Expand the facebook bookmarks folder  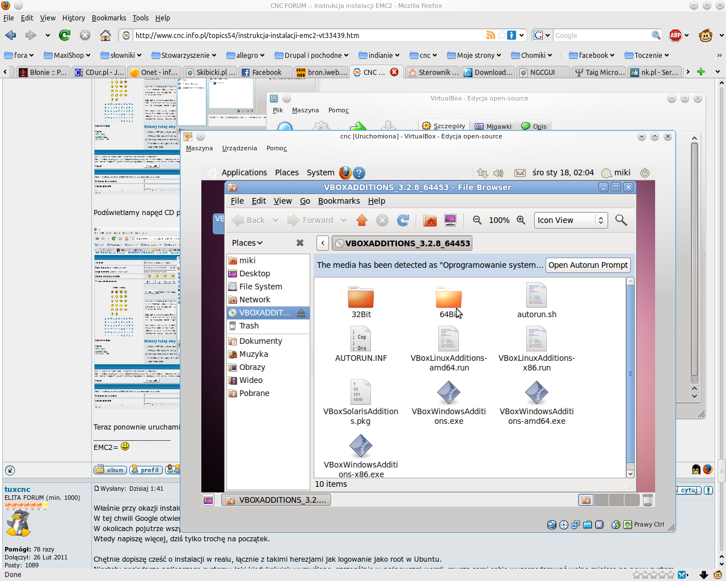tap(592, 55)
